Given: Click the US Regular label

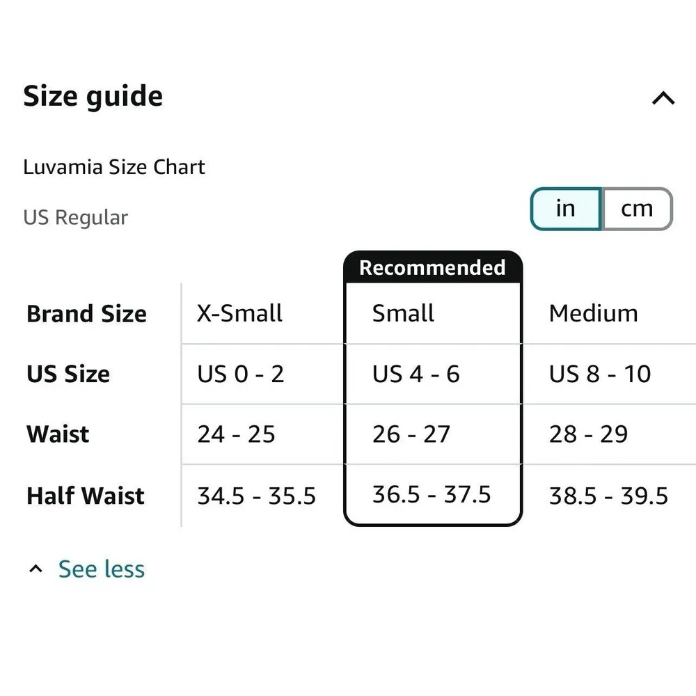Looking at the screenshot, I should click(76, 217).
